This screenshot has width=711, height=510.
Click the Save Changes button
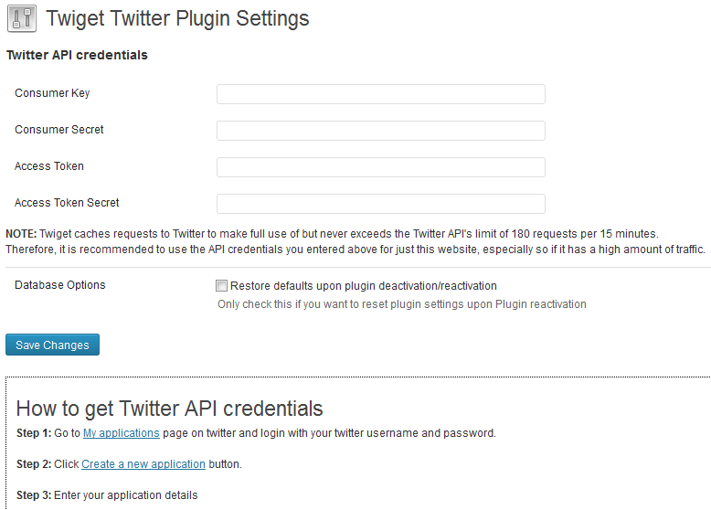[53, 345]
